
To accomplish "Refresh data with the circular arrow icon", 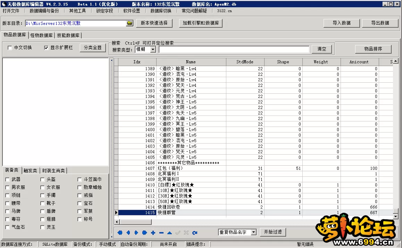I will [195, 233].
